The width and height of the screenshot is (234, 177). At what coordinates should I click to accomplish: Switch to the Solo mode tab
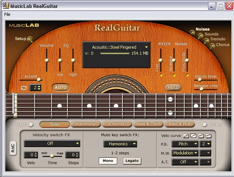pos(55,124)
